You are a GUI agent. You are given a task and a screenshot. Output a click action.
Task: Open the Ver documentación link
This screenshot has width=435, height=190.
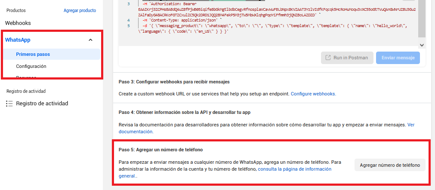(410, 125)
